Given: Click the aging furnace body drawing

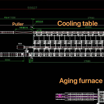Looking at the screenshot, I should 79,97.
